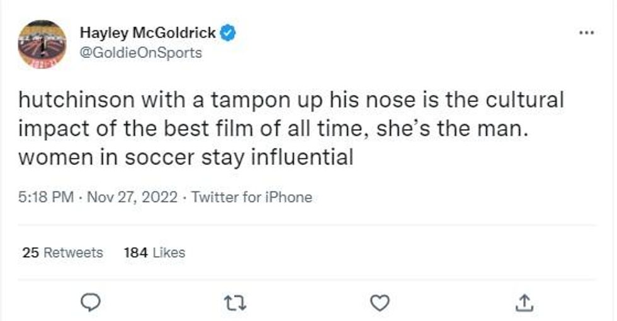Open the @GoldieOnSports handle link
617x321 pixels.
pyautogui.click(x=141, y=52)
